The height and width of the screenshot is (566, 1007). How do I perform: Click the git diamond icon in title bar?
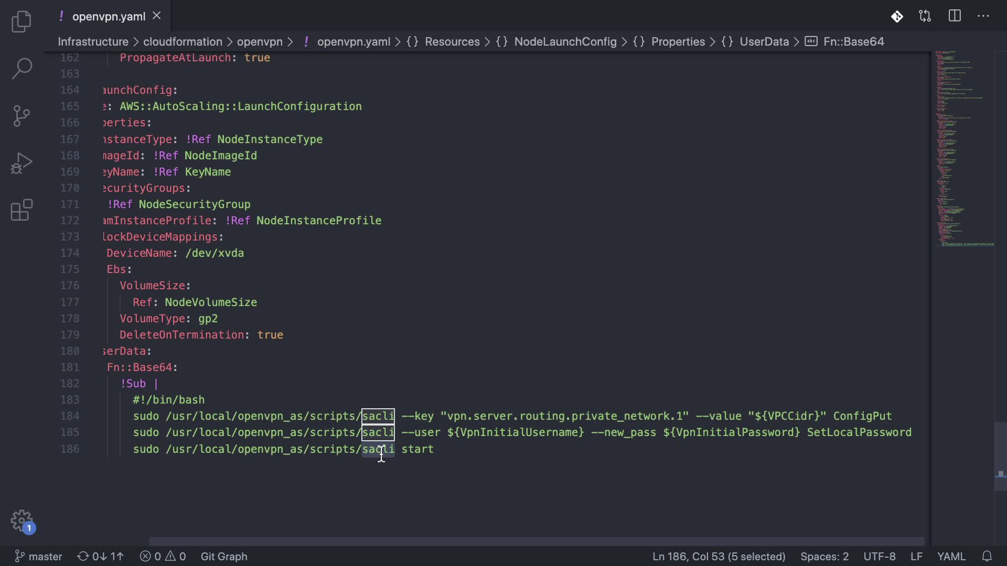[897, 16]
